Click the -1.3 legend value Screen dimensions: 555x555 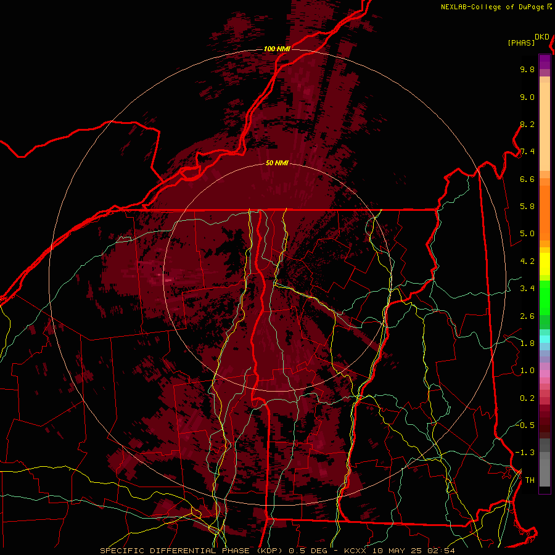tap(525, 453)
